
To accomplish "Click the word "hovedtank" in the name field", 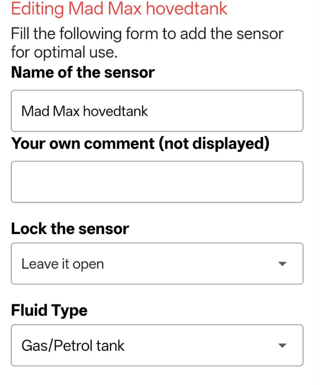I will click(116, 111).
